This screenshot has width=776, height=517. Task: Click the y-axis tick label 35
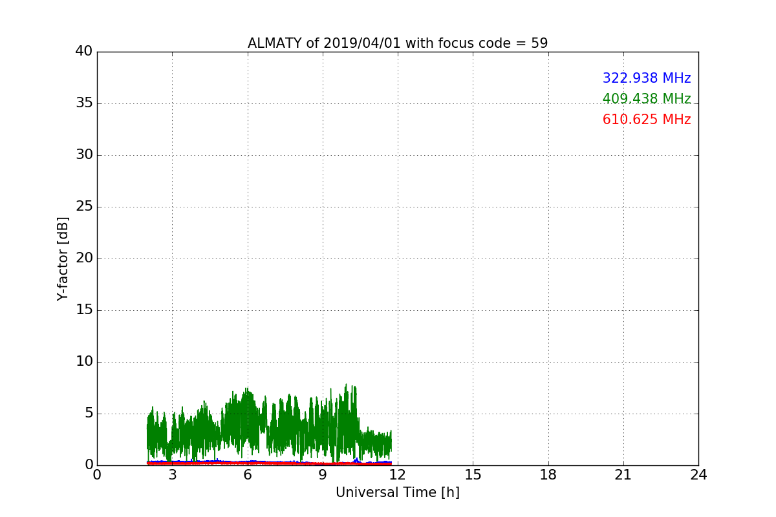coord(84,103)
